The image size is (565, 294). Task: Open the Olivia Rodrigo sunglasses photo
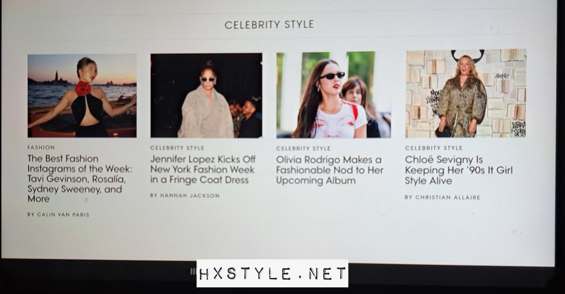tap(333, 95)
